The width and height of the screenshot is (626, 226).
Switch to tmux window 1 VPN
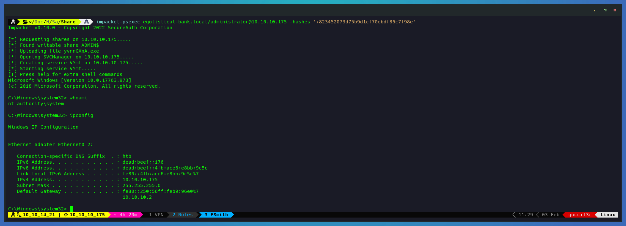click(156, 215)
